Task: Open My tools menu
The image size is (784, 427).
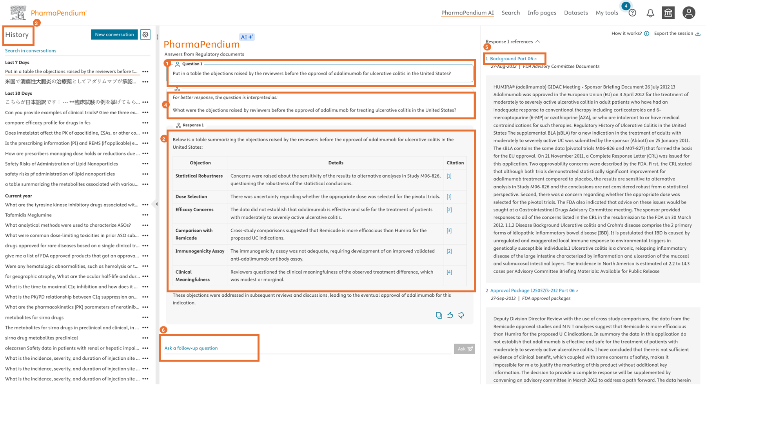Action: point(607,13)
